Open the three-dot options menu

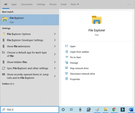(129, 4)
